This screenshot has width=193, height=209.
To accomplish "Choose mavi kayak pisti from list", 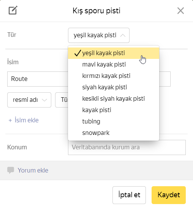I will click(x=114, y=65).
